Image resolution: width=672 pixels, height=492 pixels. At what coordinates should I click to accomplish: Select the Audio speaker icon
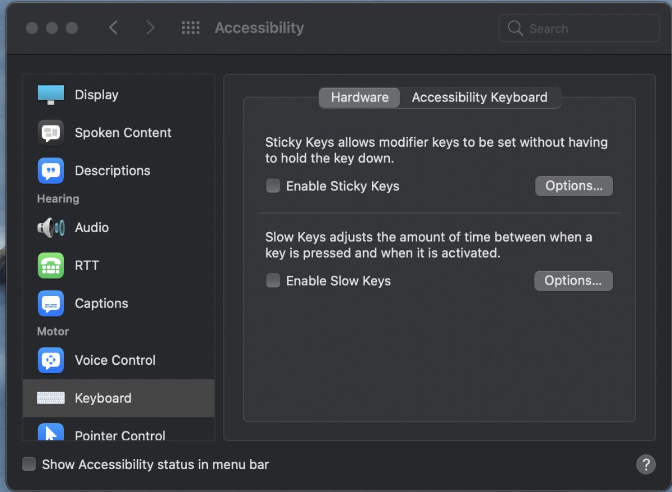[x=51, y=228]
